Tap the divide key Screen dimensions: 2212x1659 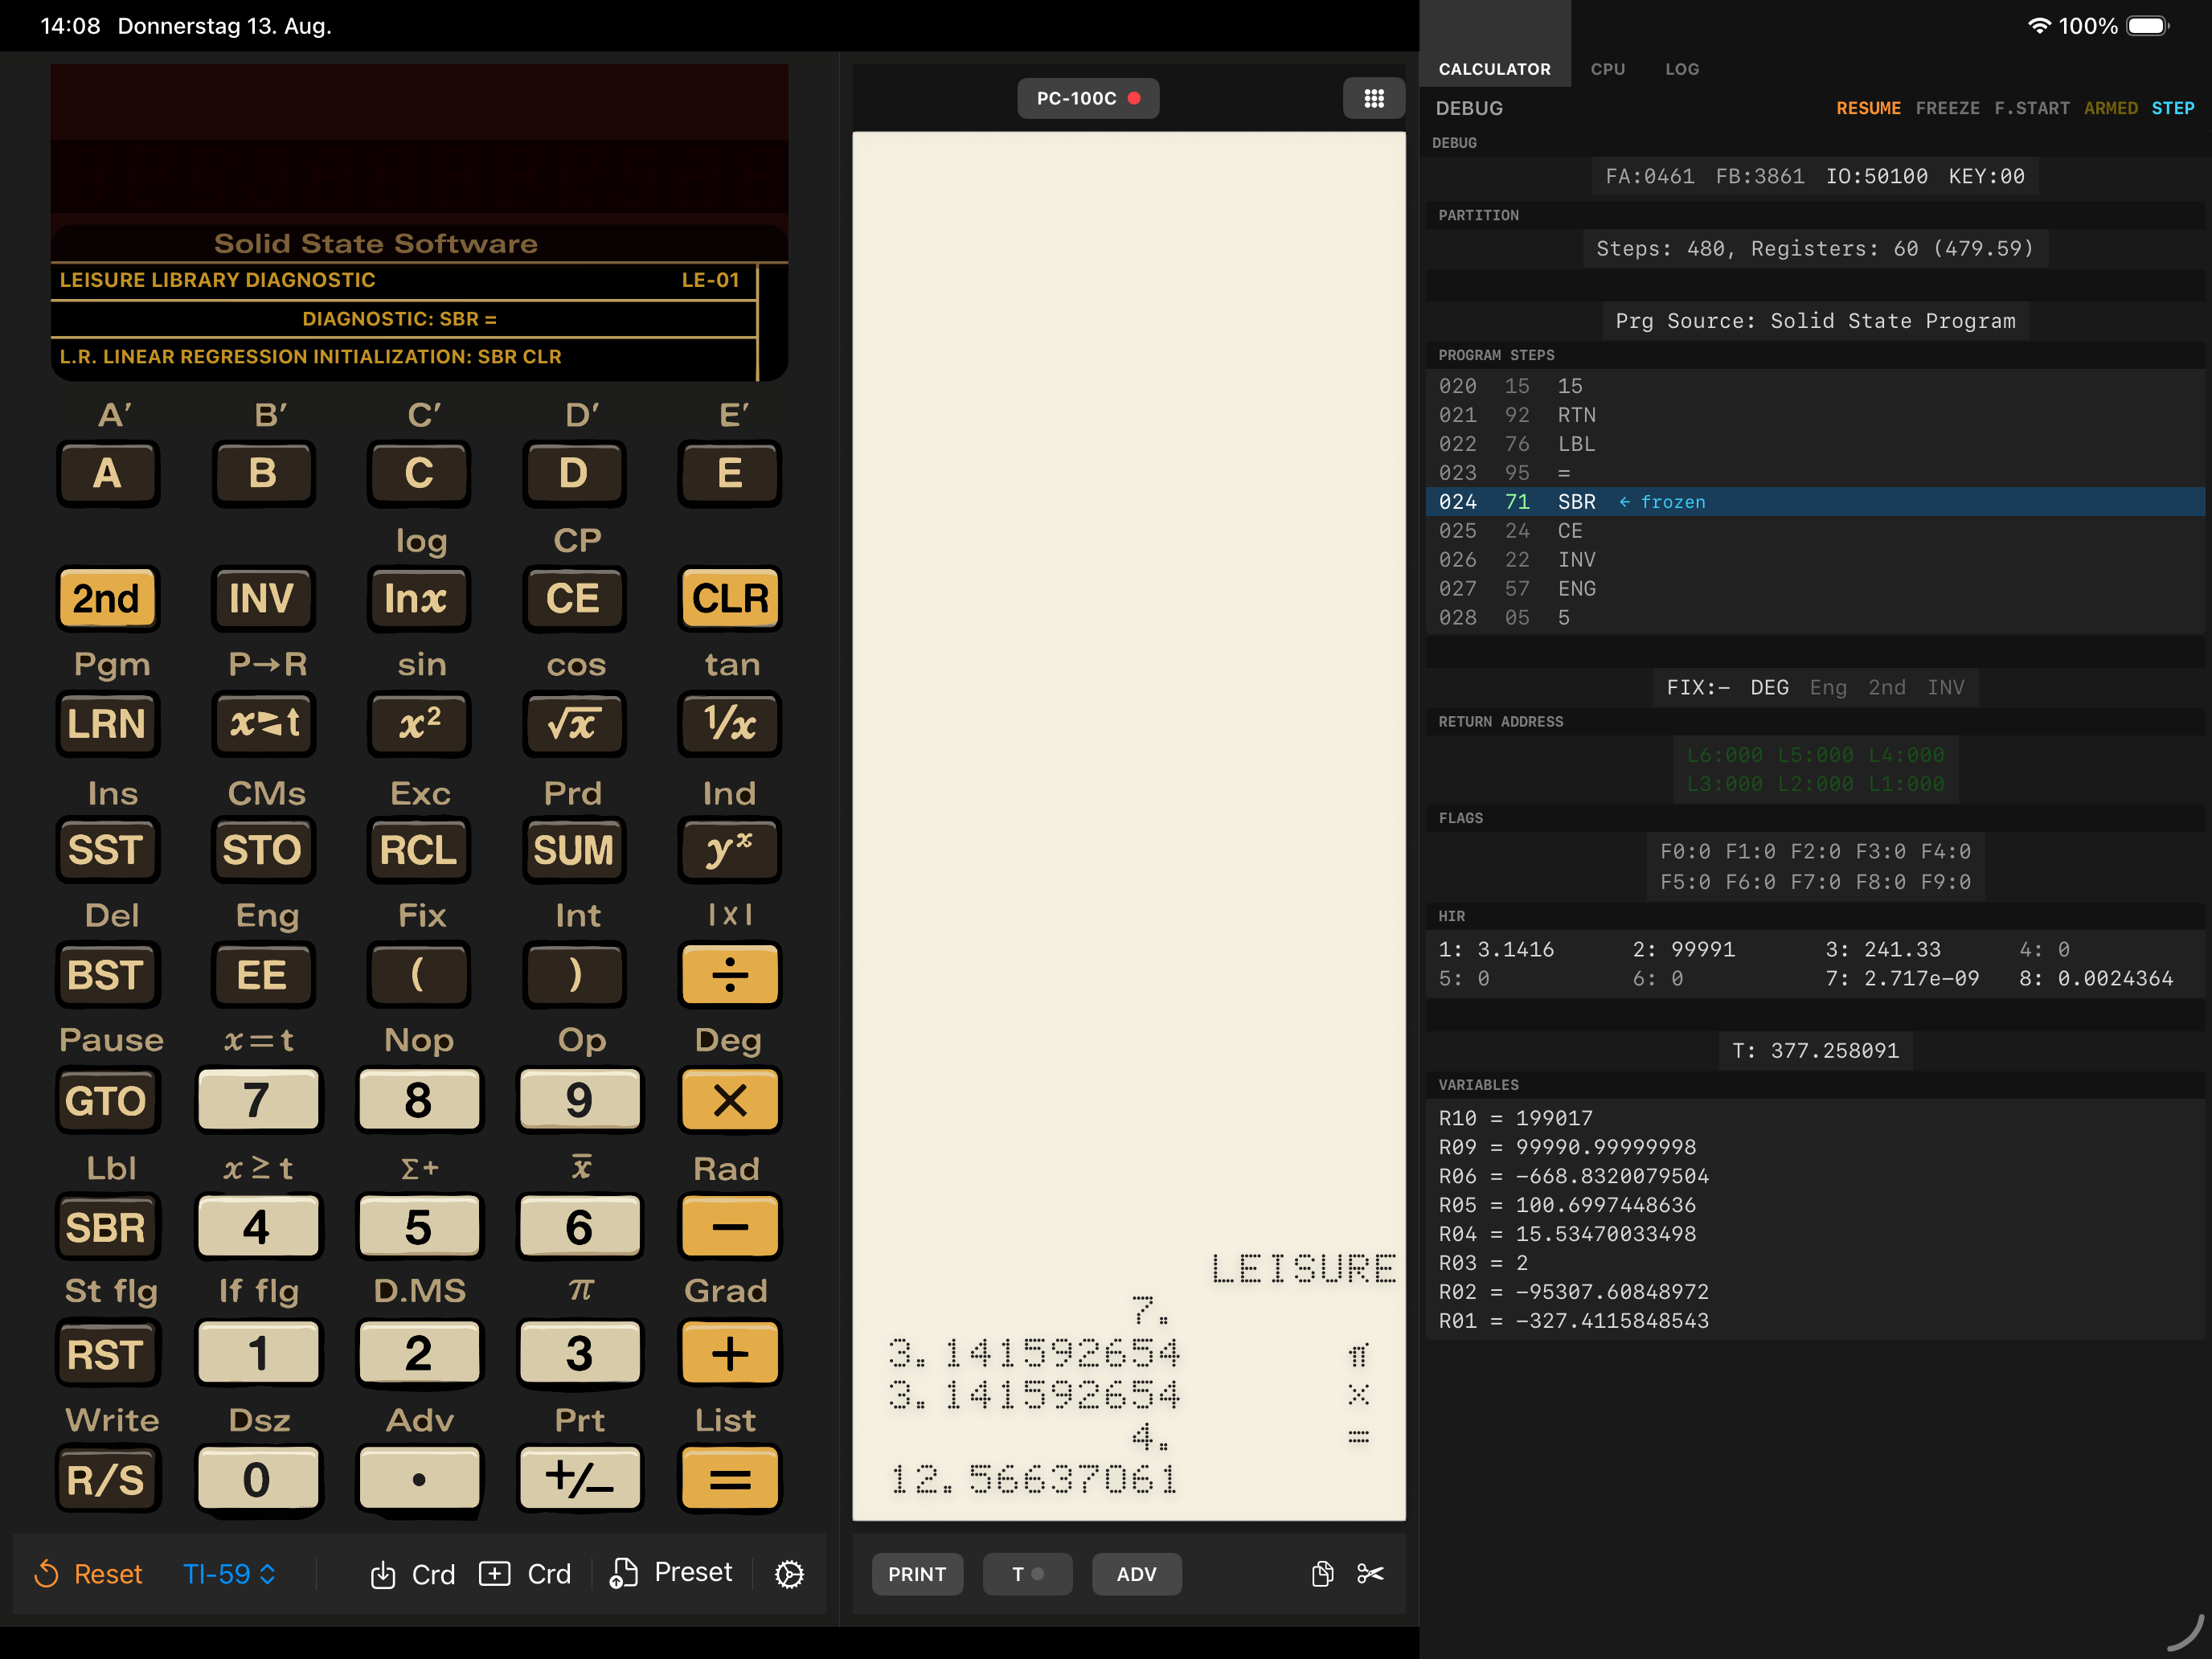730,975
